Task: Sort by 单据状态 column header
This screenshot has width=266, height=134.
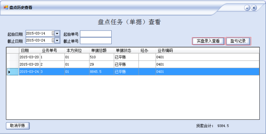Action: [x=126, y=50]
